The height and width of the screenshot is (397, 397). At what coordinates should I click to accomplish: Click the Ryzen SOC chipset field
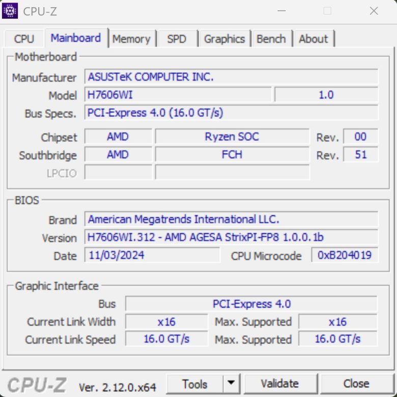[x=232, y=137]
